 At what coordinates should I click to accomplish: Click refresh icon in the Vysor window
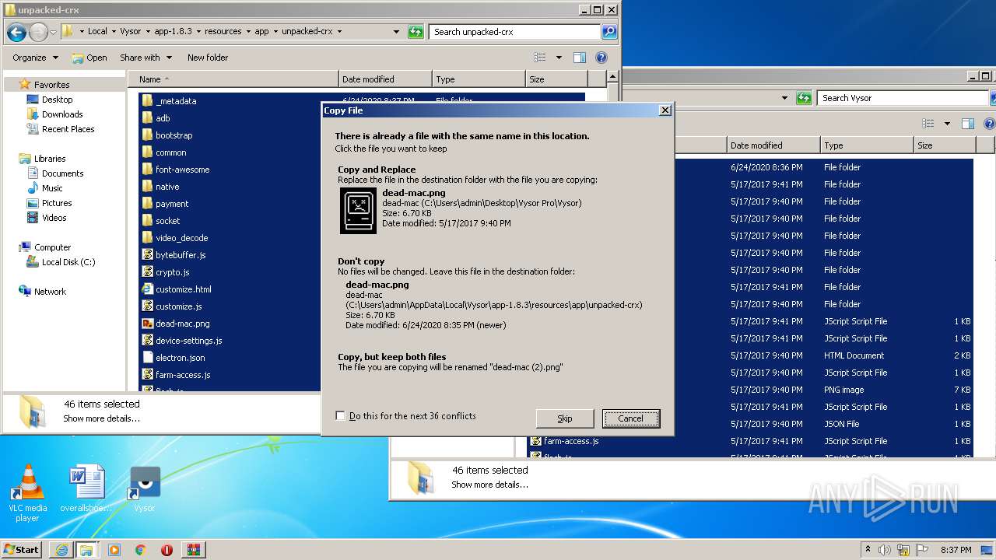tap(804, 98)
